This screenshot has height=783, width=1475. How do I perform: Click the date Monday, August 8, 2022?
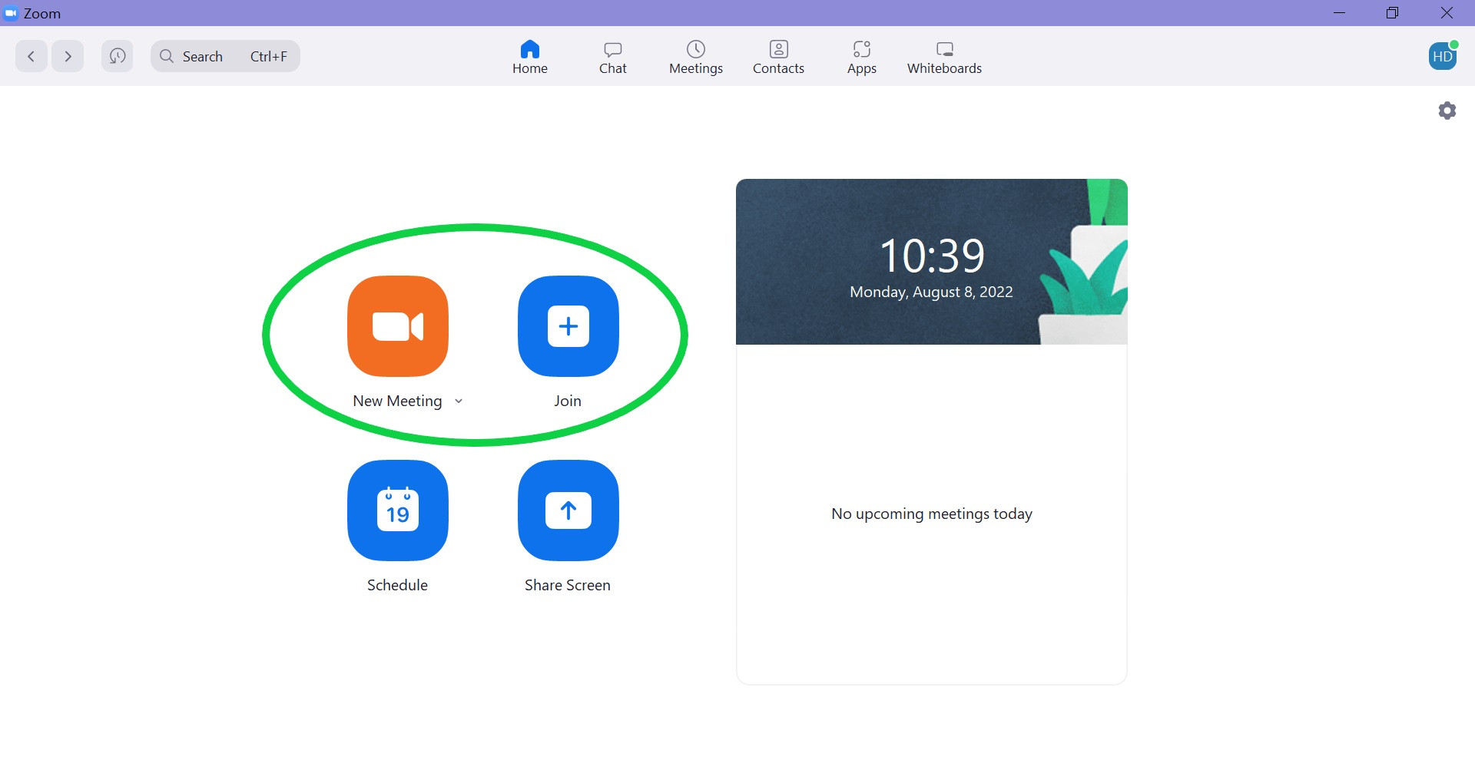pyautogui.click(x=931, y=292)
